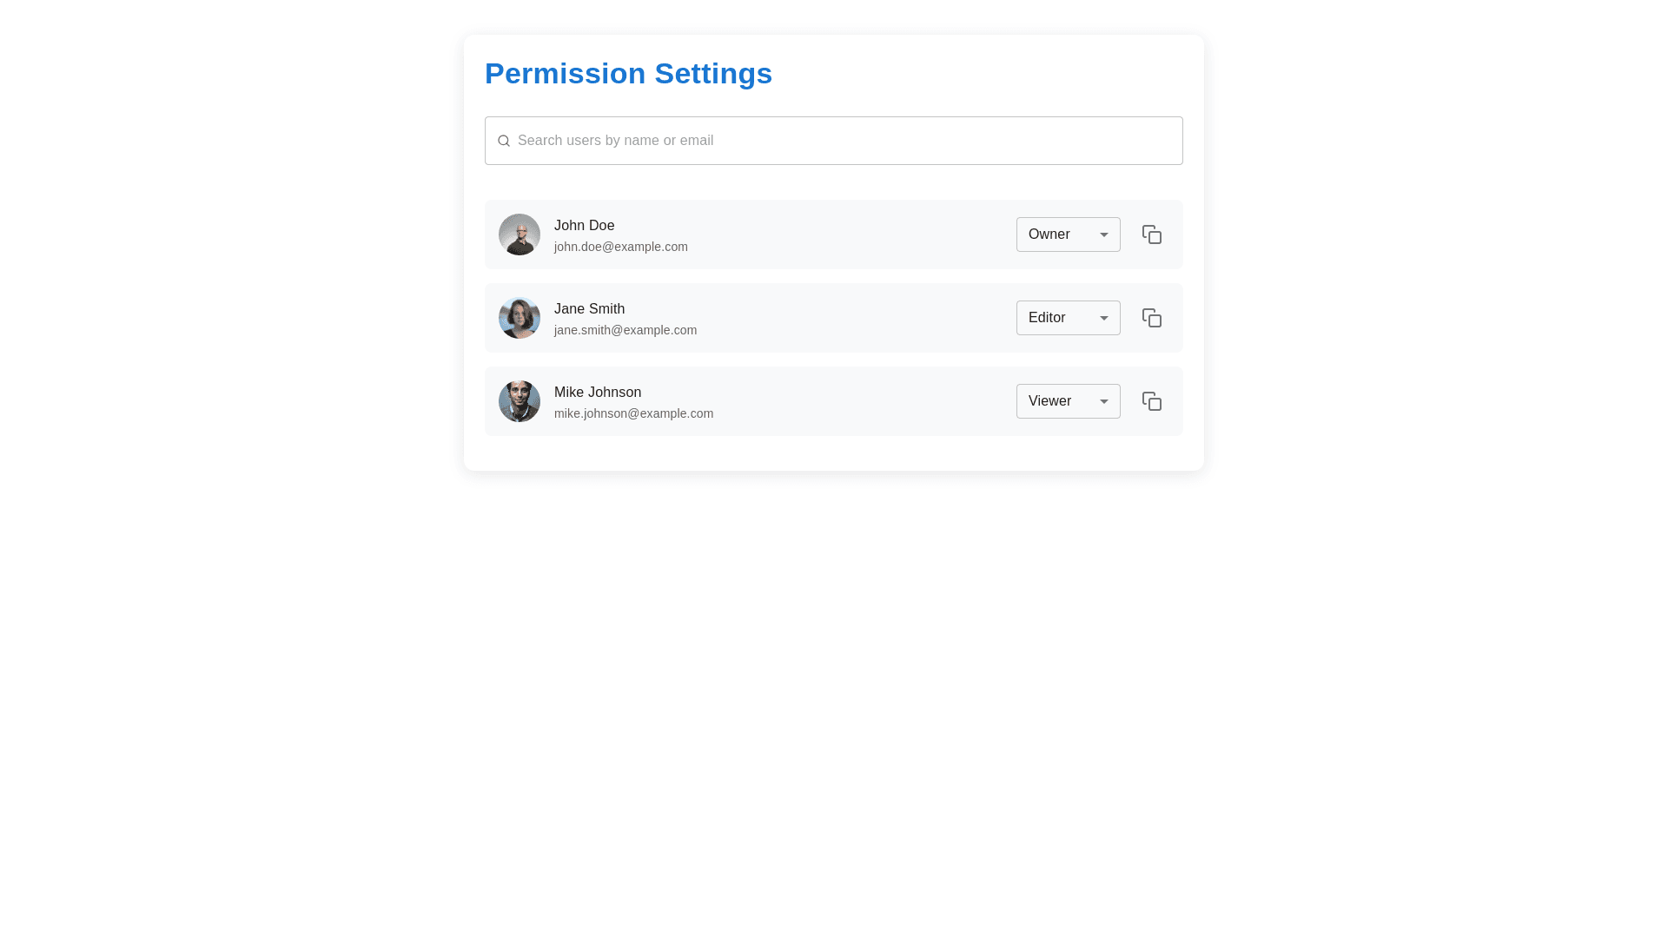1668x938 pixels.
Task: Focus the search users by name field
Action: click(x=843, y=141)
